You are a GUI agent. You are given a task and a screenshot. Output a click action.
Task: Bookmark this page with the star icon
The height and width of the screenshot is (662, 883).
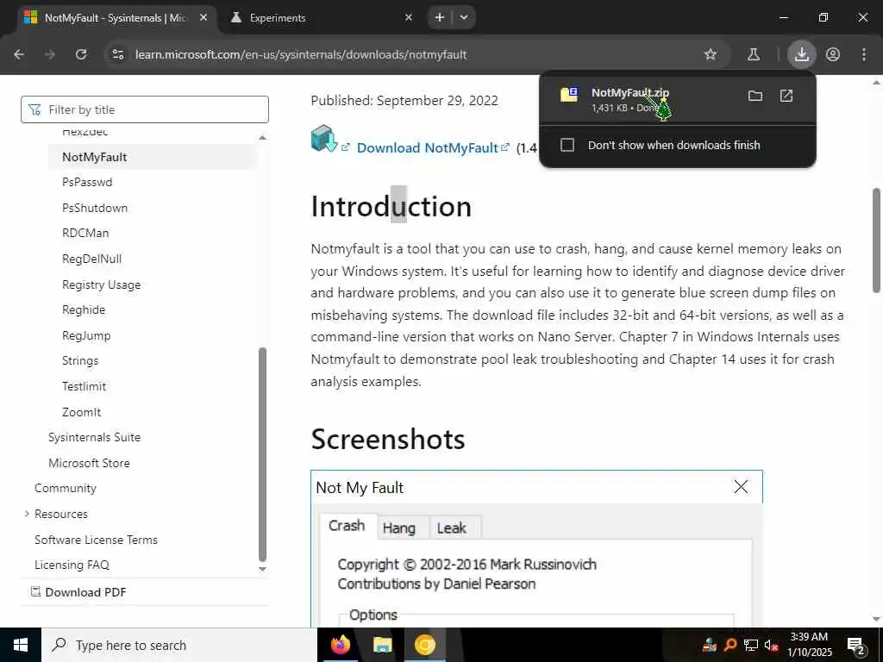pos(711,54)
